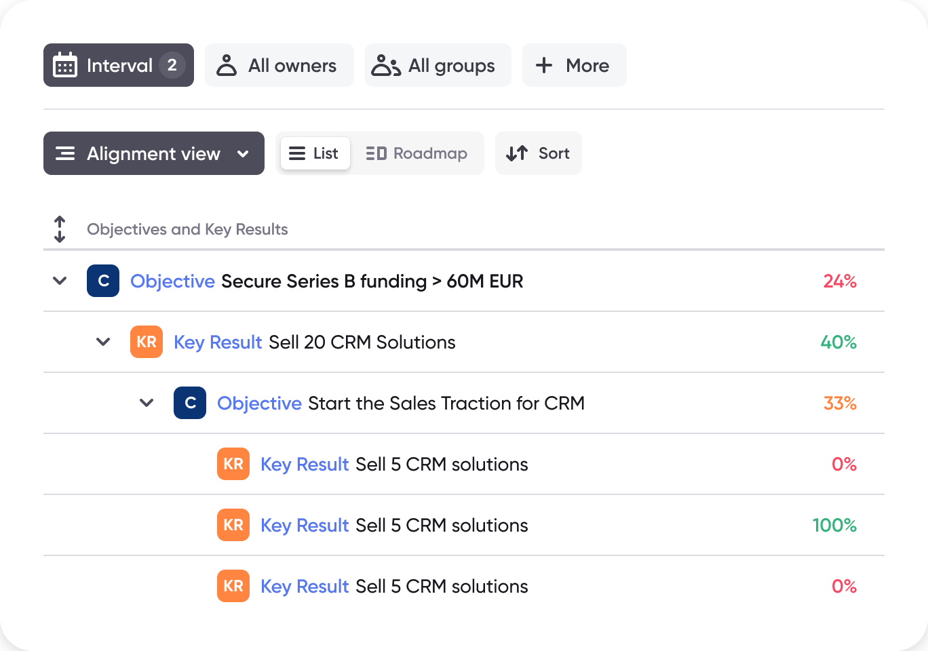Click the people icon on All groups

point(386,65)
